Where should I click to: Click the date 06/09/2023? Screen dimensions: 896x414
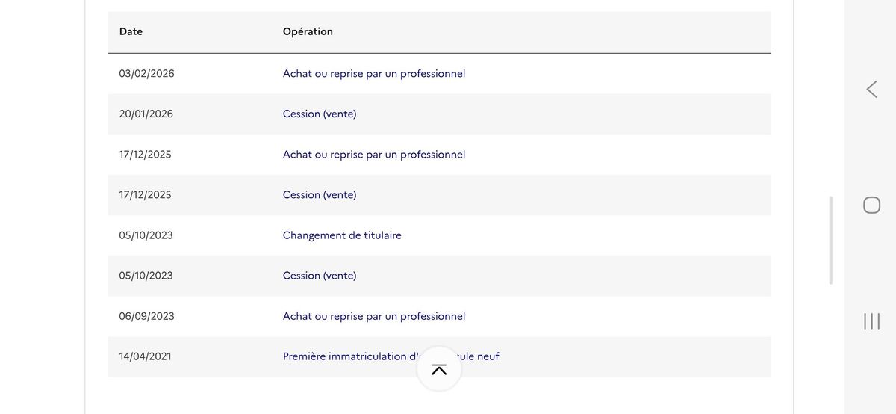[146, 316]
